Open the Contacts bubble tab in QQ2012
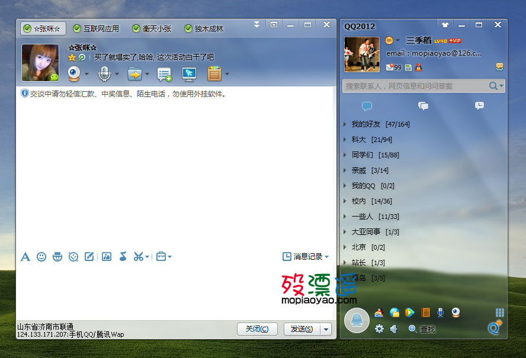This screenshot has width=526, height=358. [367, 107]
